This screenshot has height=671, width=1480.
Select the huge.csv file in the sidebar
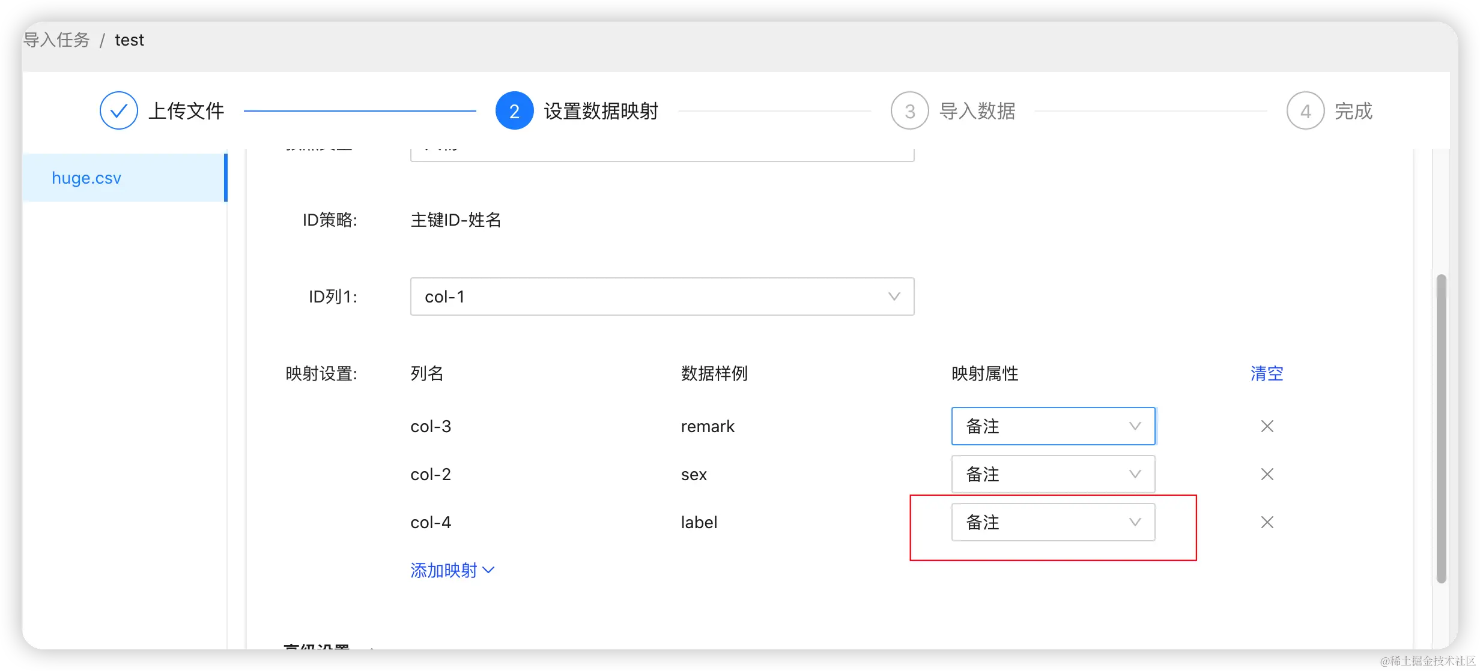(x=86, y=177)
